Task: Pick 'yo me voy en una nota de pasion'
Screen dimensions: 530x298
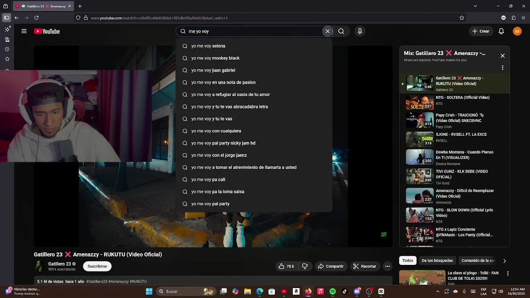Action: 254,82
